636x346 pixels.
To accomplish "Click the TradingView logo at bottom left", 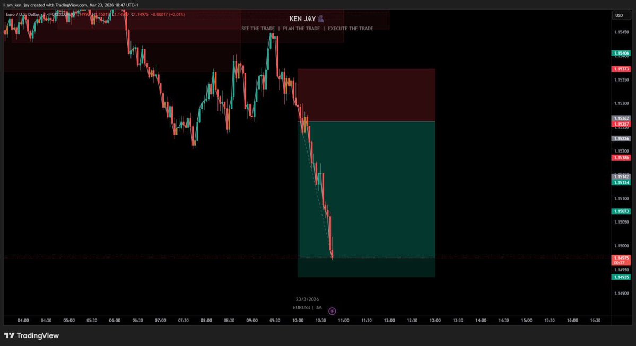I will 32,336.
